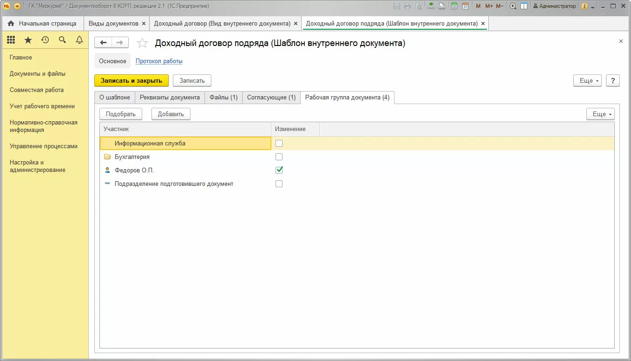
Task: Open the Файлы (1) tab
Action: point(223,98)
